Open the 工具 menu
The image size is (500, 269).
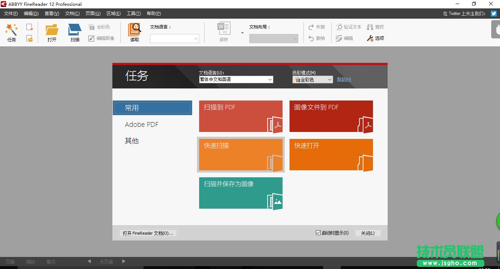(133, 13)
